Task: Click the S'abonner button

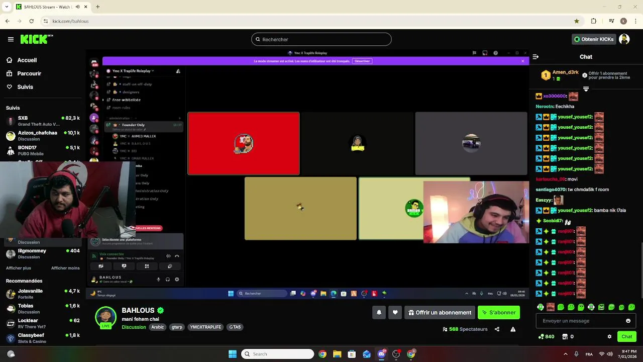Action: [499, 312]
